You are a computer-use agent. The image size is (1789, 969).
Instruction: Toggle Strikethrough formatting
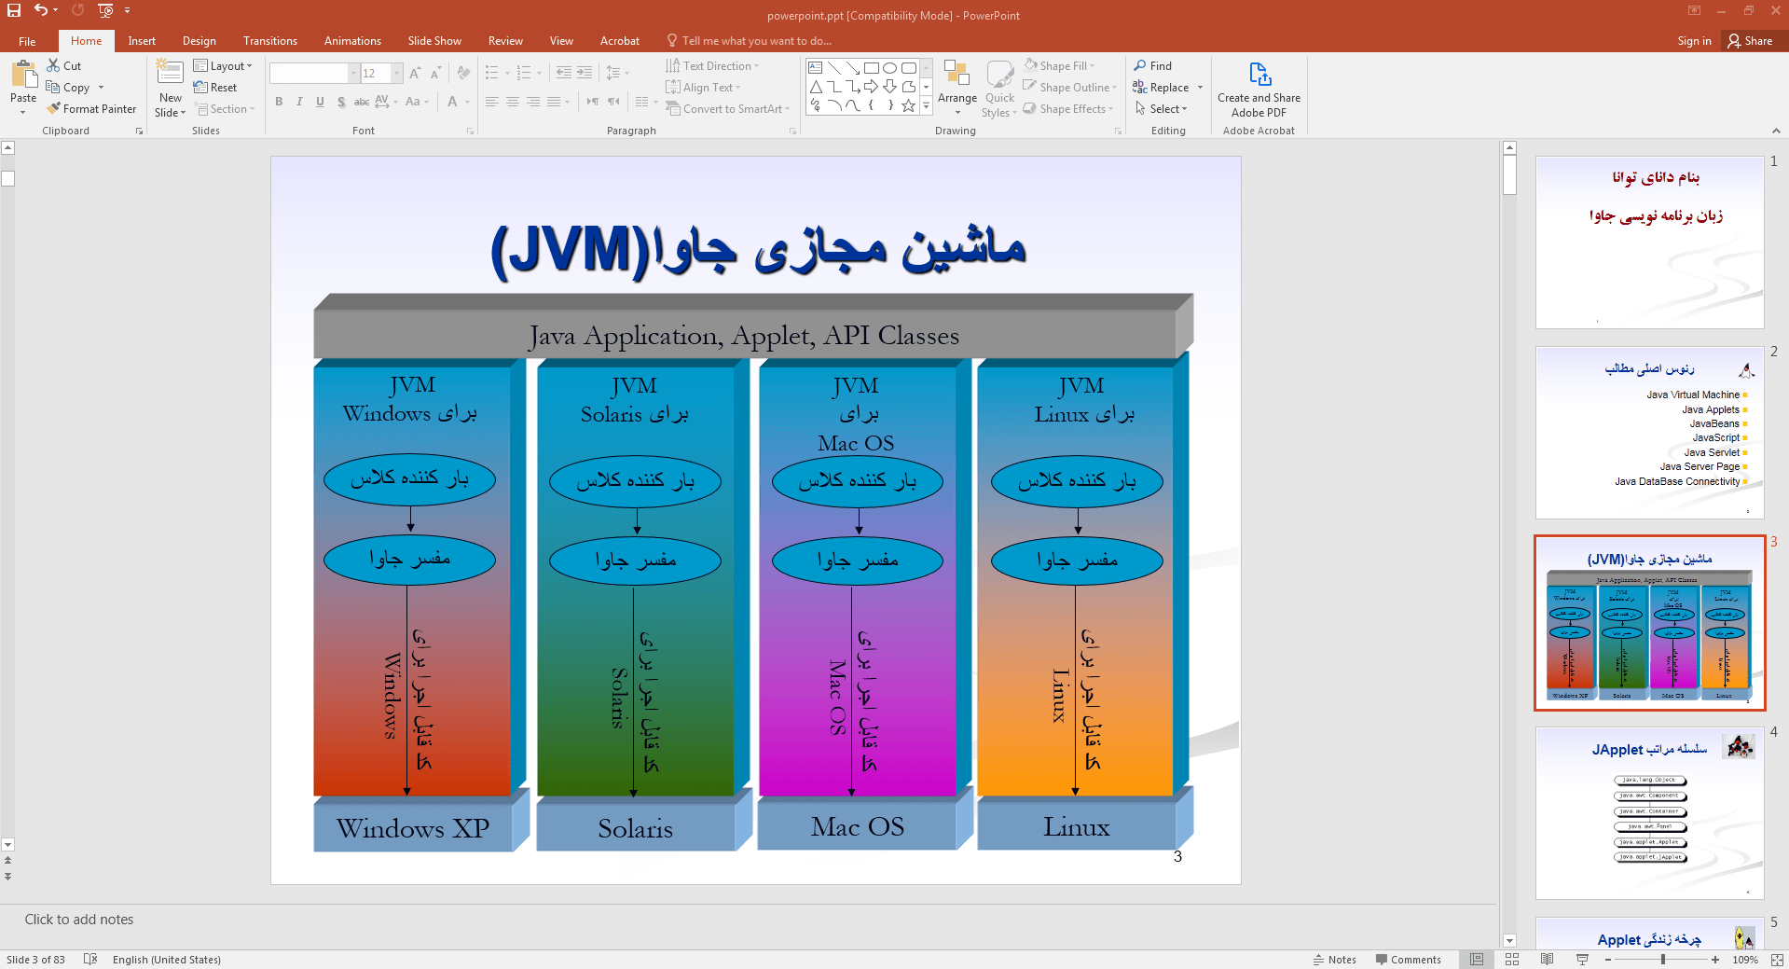coord(362,102)
